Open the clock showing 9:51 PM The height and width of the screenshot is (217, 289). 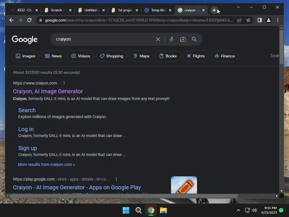269,210
